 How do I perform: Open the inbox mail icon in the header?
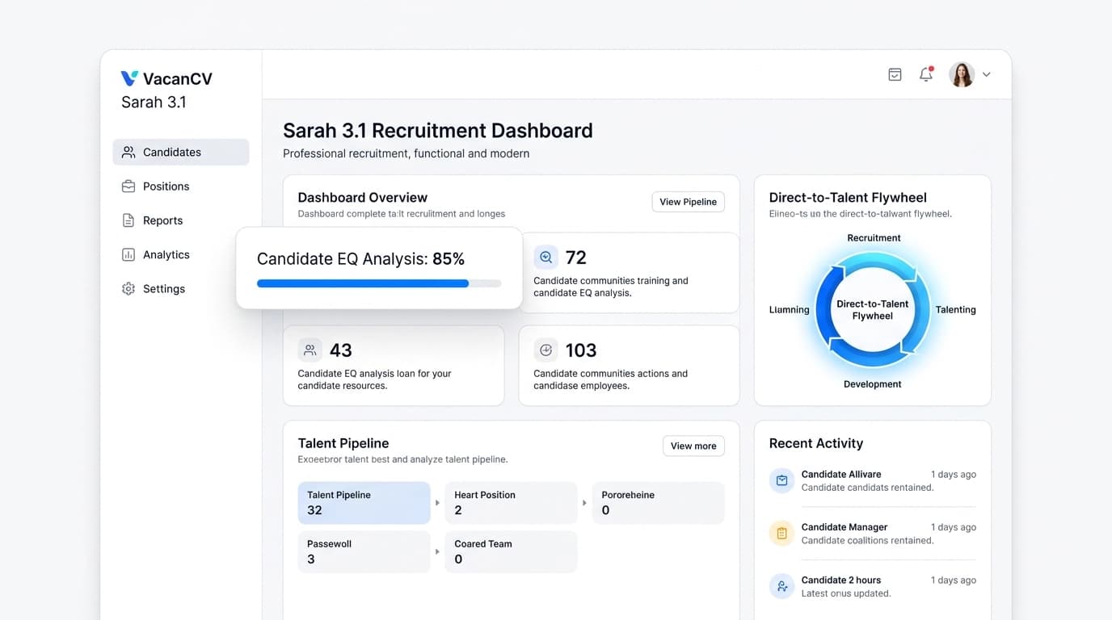pos(895,73)
